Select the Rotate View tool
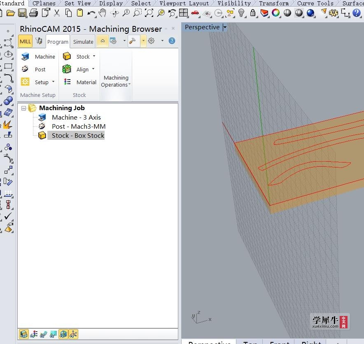This screenshot has height=344, width=364. [114, 13]
